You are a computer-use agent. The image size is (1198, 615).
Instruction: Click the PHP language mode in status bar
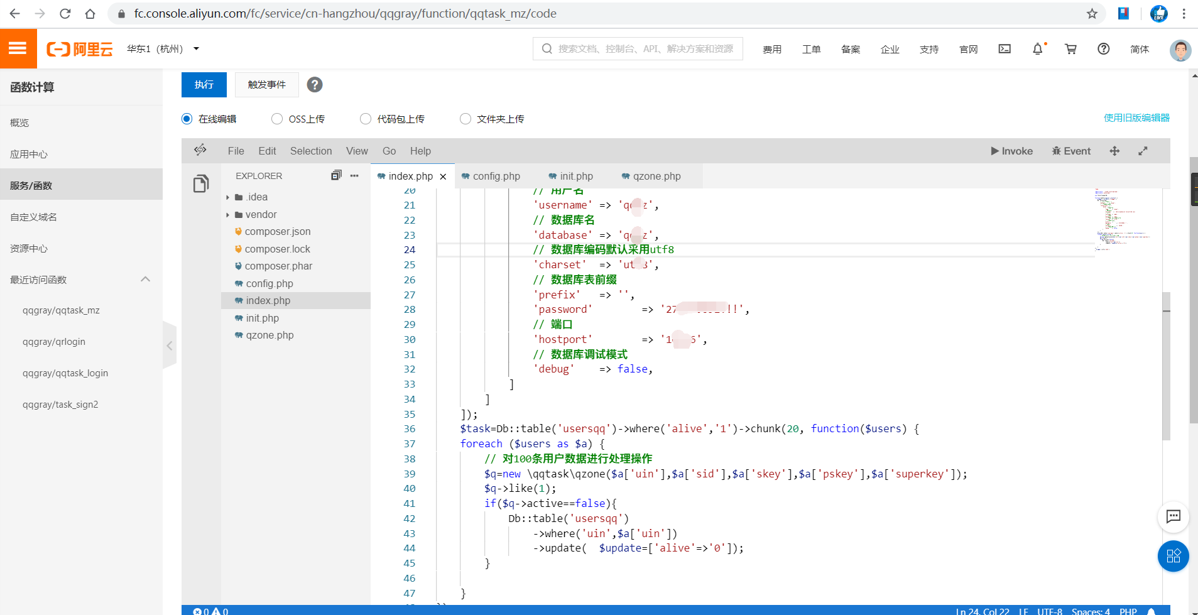click(1128, 611)
